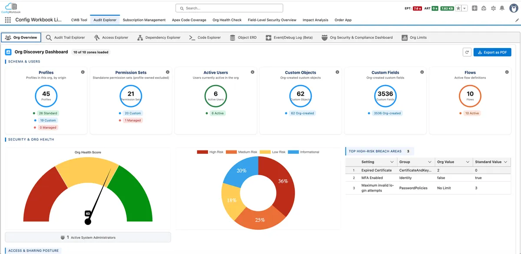Open Setup gear icon
This screenshot has width=521, height=254.
coord(493,8)
